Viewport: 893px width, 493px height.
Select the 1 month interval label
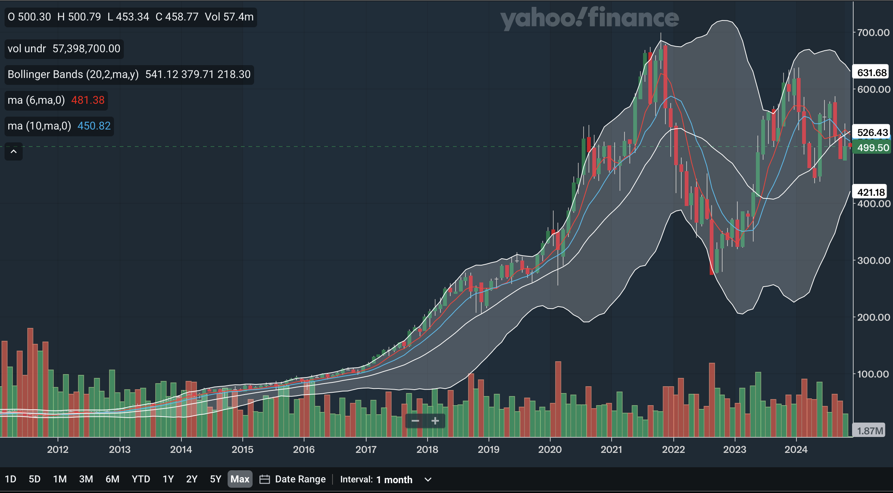pos(394,479)
